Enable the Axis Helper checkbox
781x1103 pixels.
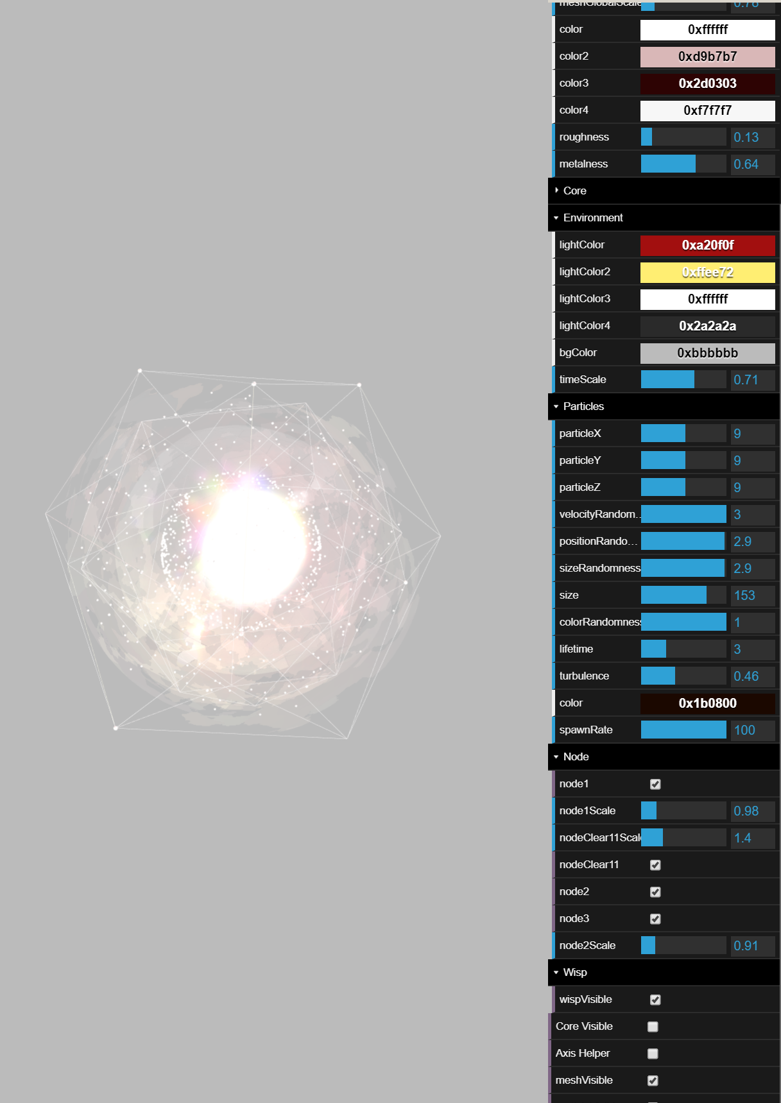(x=653, y=1054)
